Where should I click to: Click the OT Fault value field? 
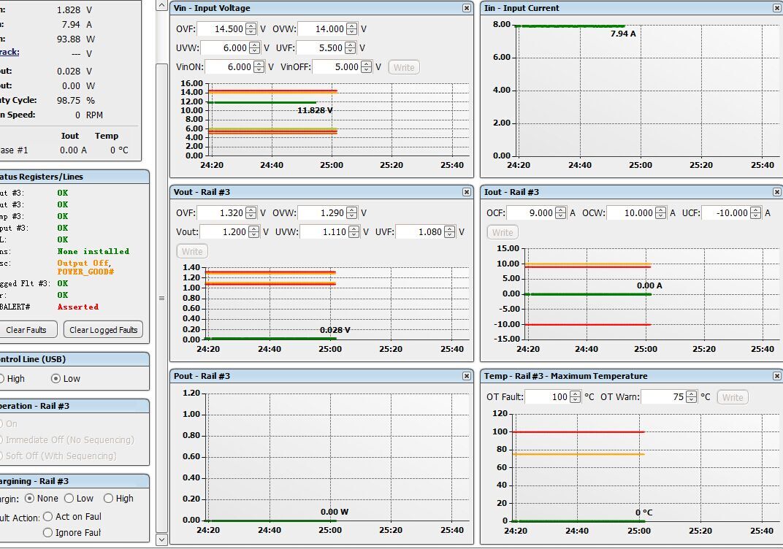(x=547, y=397)
